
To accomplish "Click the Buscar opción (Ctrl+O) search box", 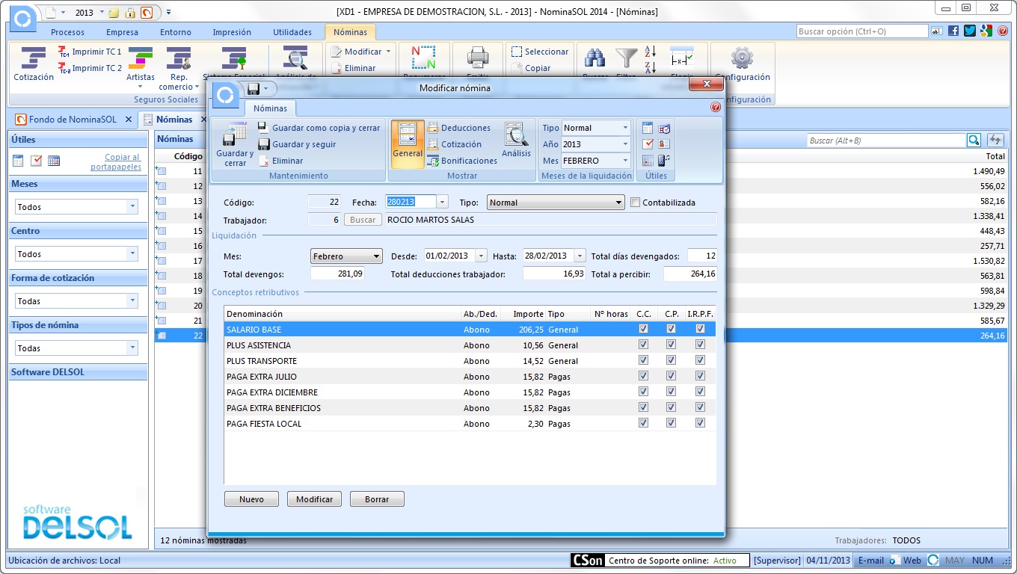I will [861, 31].
